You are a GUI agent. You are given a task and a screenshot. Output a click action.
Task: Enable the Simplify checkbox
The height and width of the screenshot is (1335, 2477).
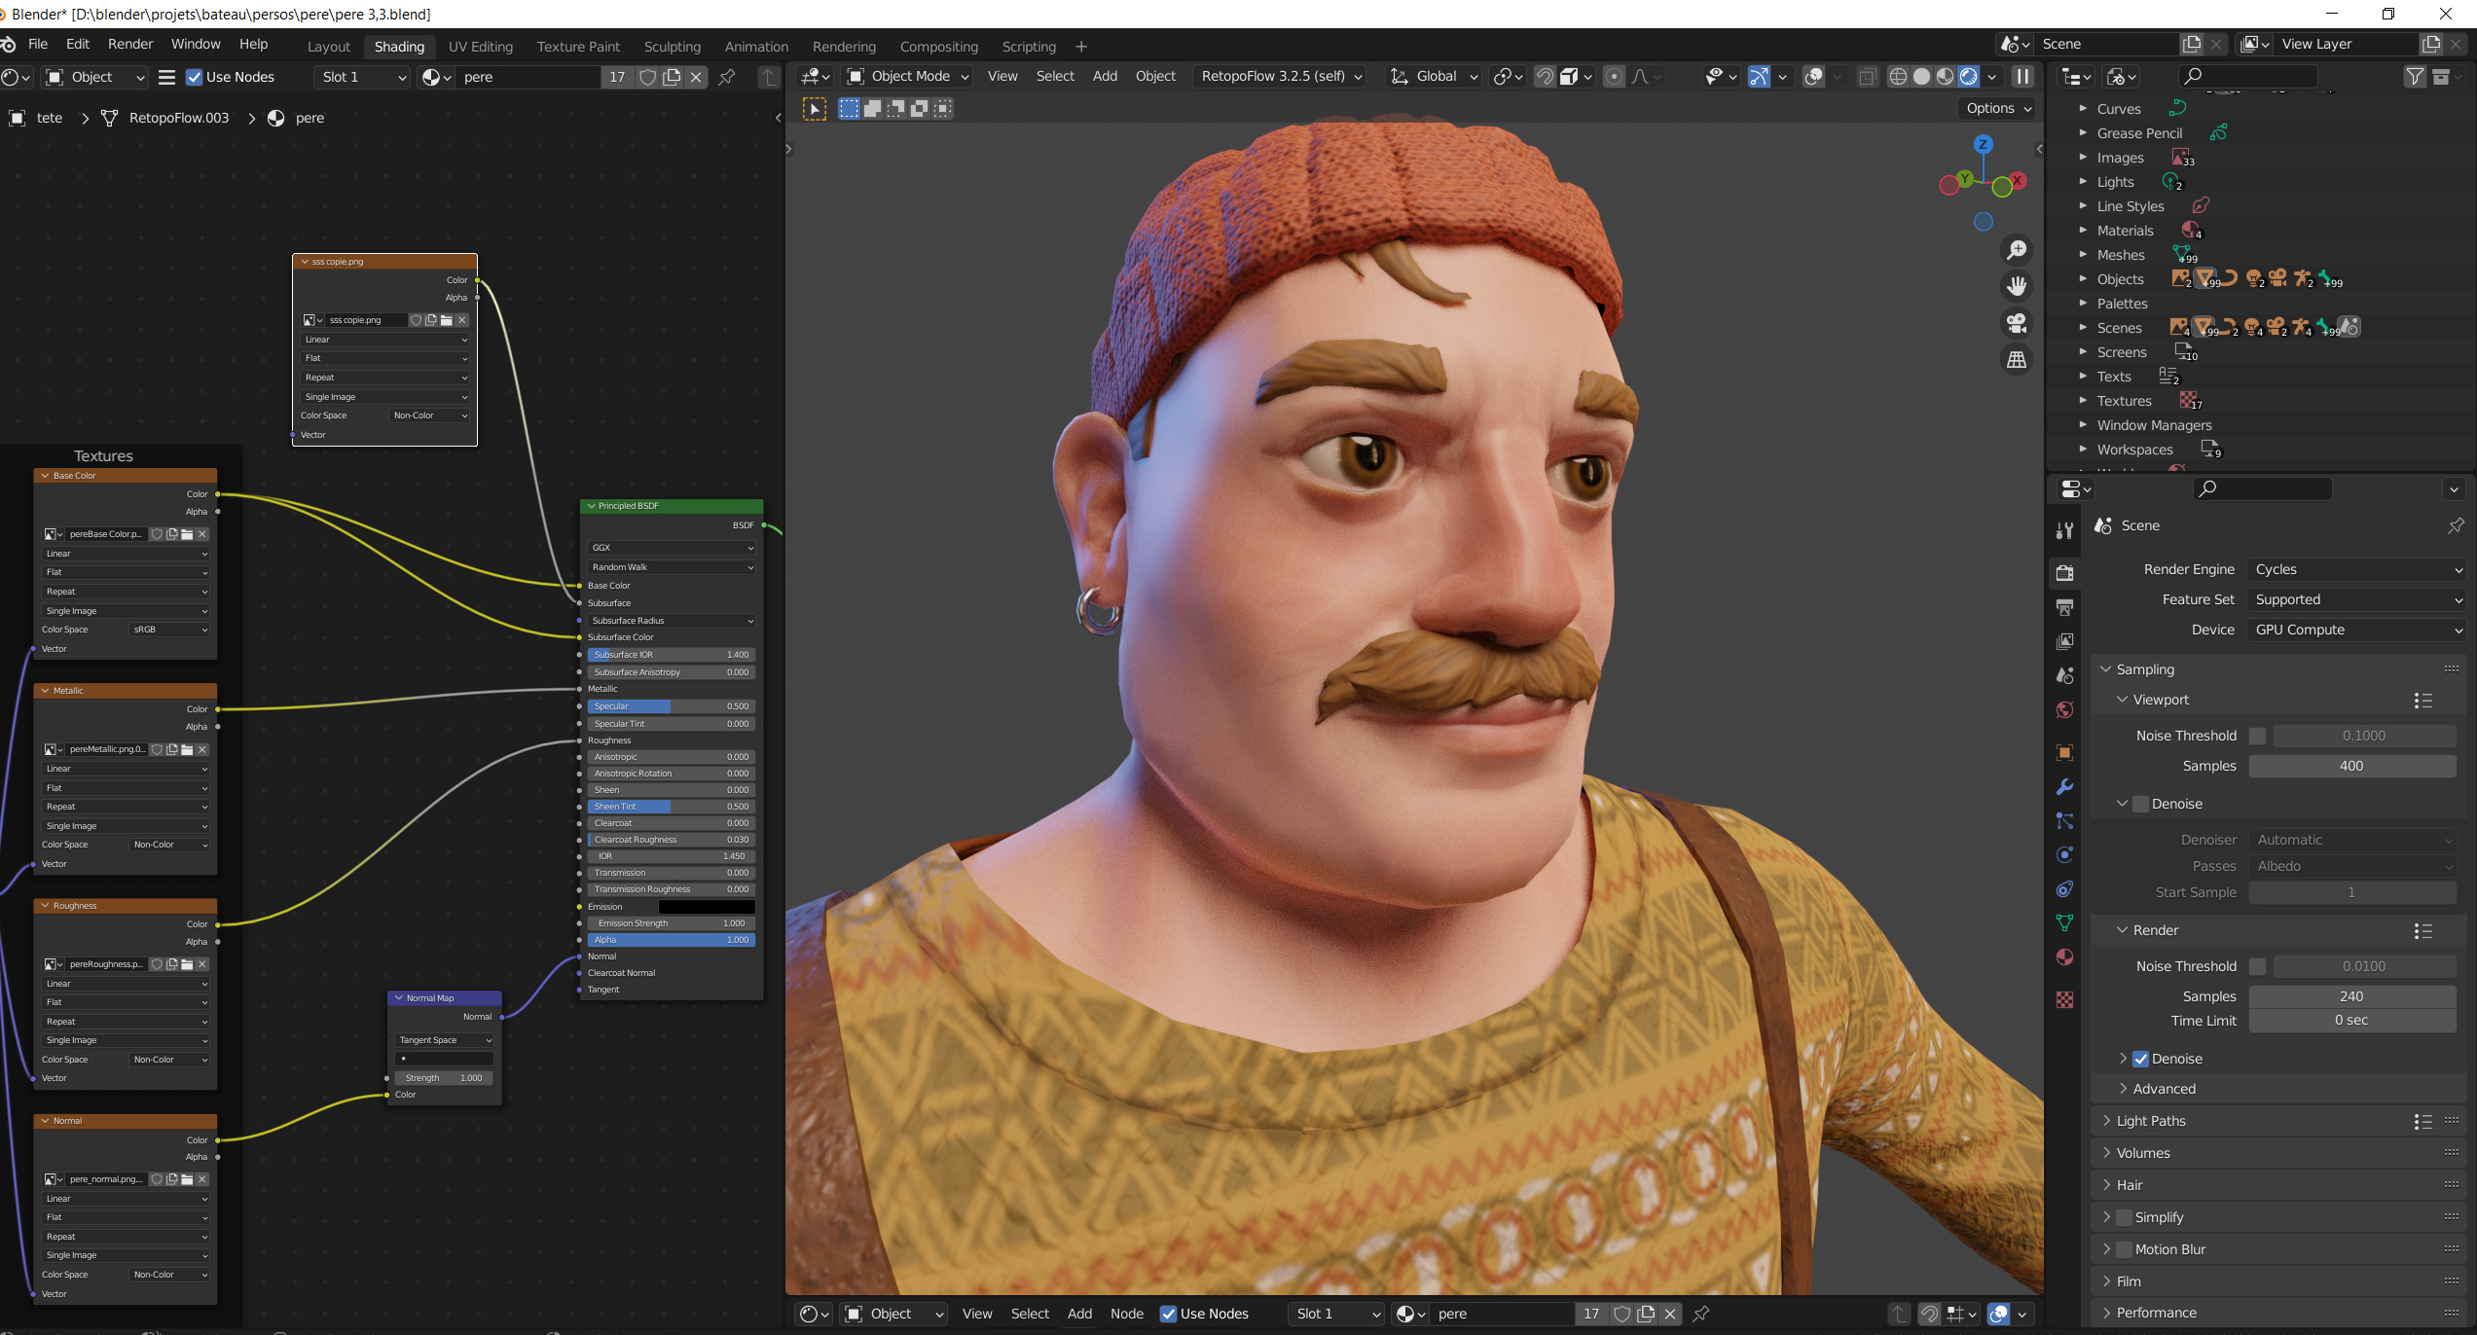click(x=2124, y=1217)
